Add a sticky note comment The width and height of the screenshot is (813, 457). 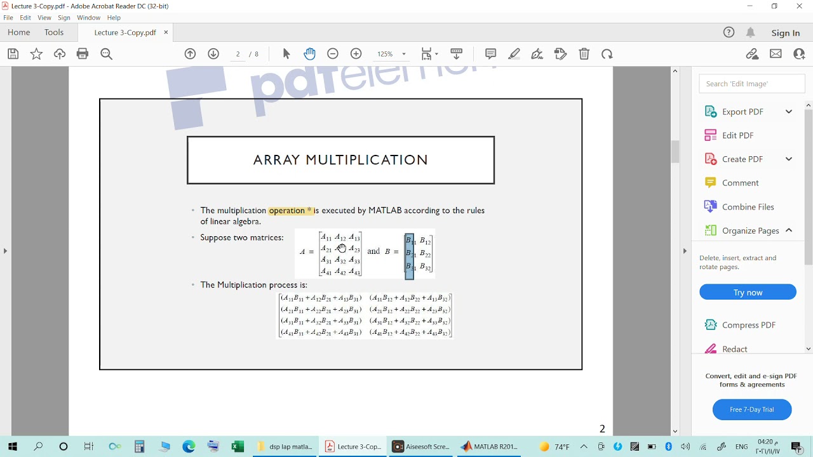pyautogui.click(x=490, y=54)
